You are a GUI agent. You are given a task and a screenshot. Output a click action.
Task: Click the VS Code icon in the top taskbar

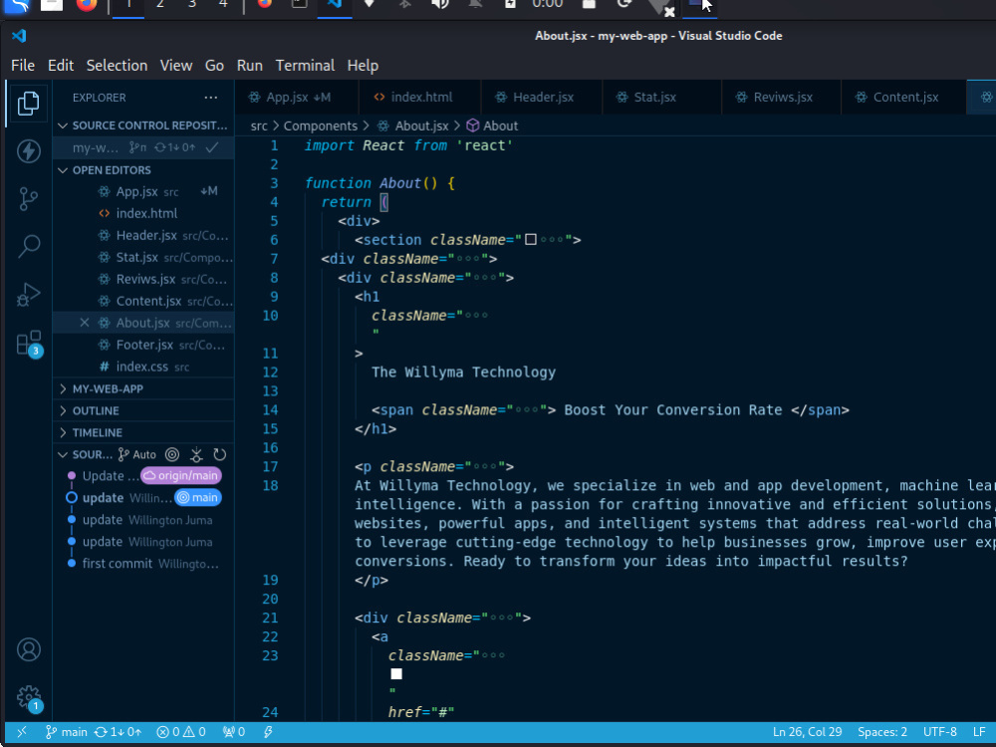[x=335, y=4]
